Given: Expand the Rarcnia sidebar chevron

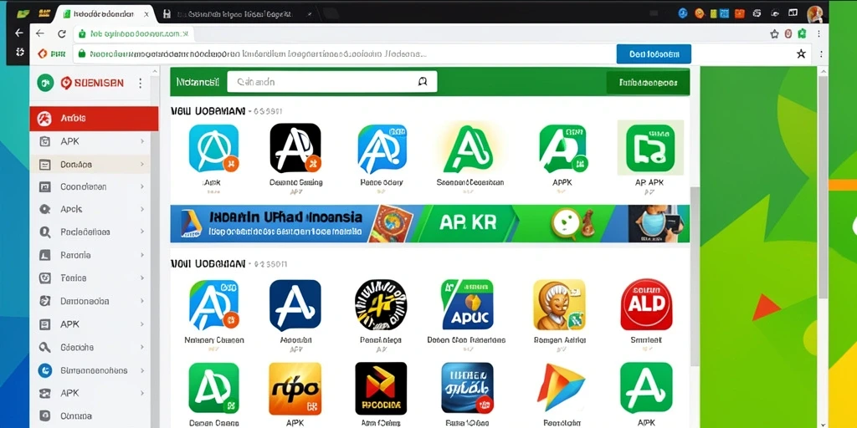Looking at the screenshot, I should click(x=142, y=255).
